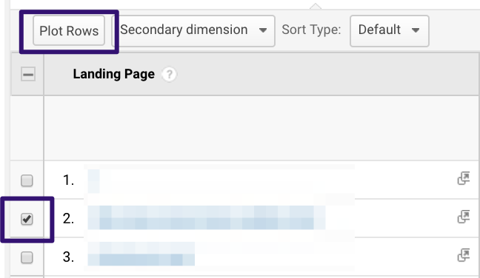
Task: Click the Landing Page column header
Action: [x=113, y=74]
